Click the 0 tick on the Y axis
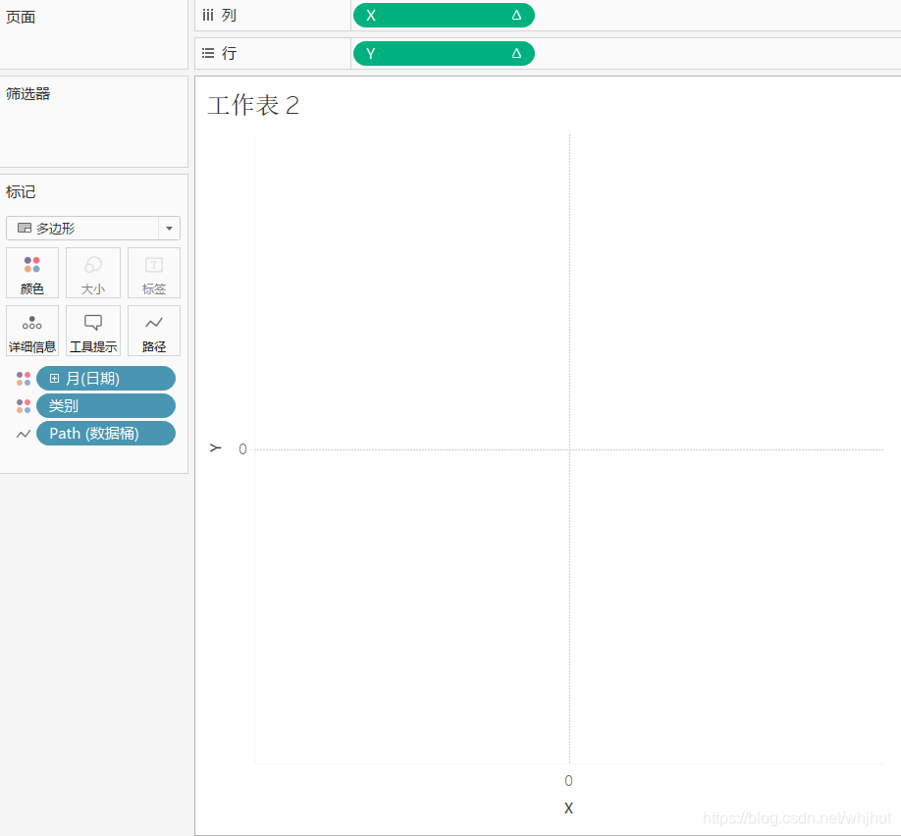Image resolution: width=901 pixels, height=836 pixels. [243, 449]
